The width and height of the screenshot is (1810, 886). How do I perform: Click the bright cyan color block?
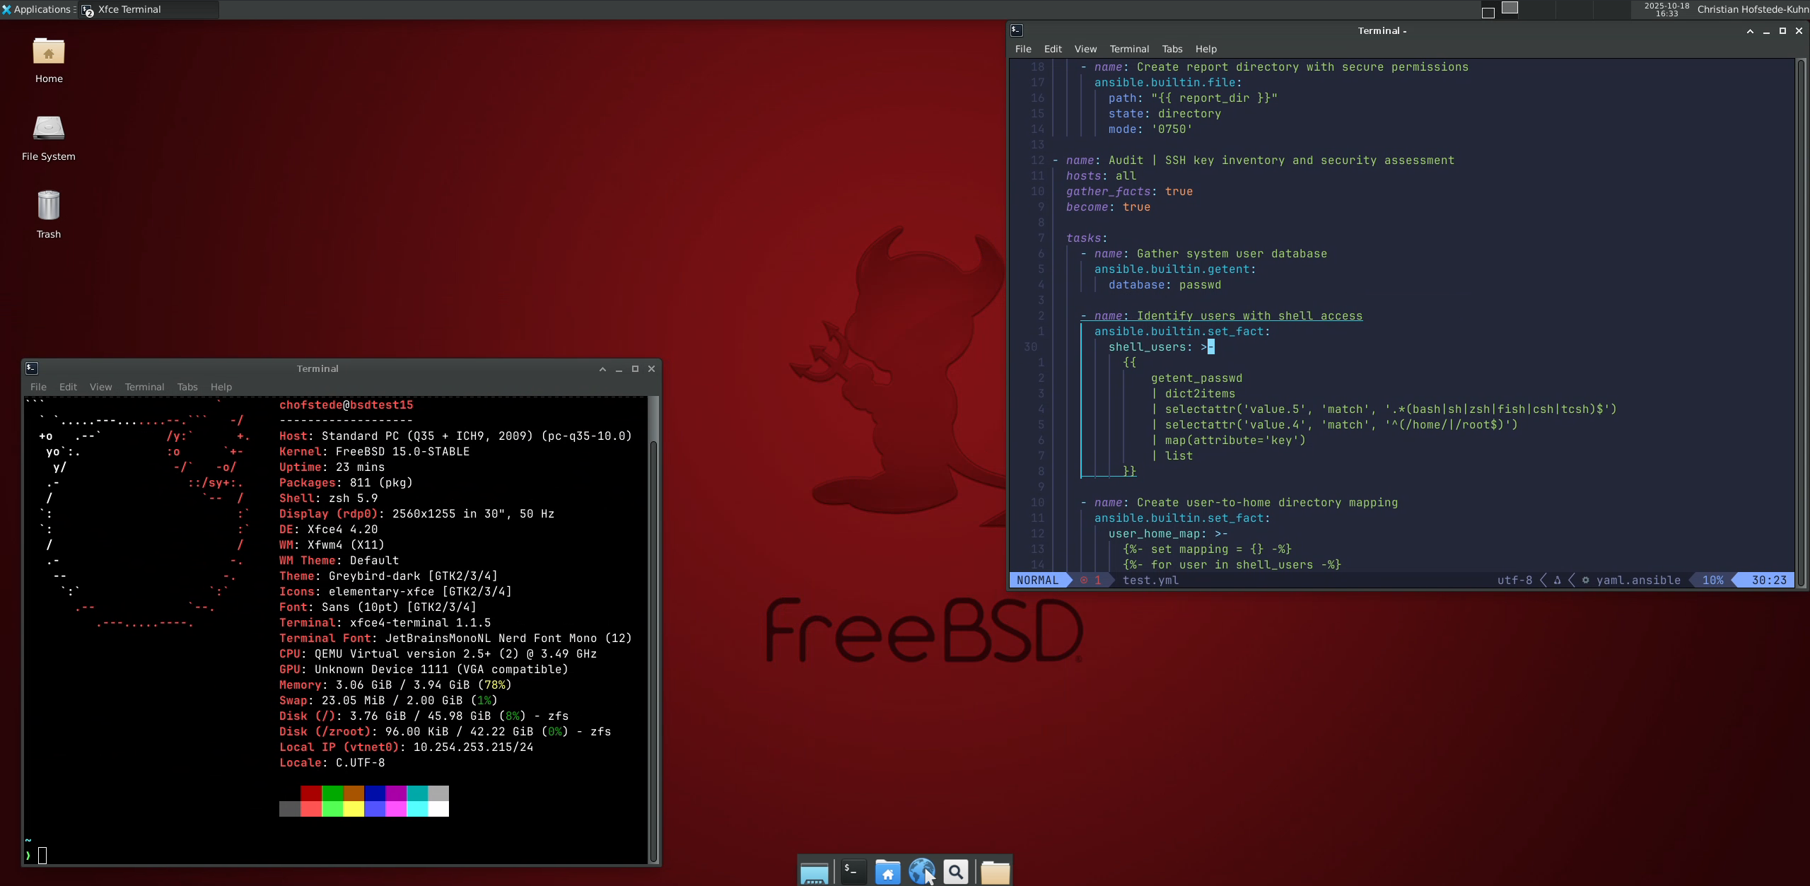(x=417, y=809)
